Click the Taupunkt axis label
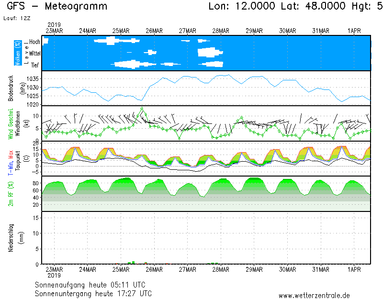The width and height of the screenshot is (383, 299). [17, 159]
